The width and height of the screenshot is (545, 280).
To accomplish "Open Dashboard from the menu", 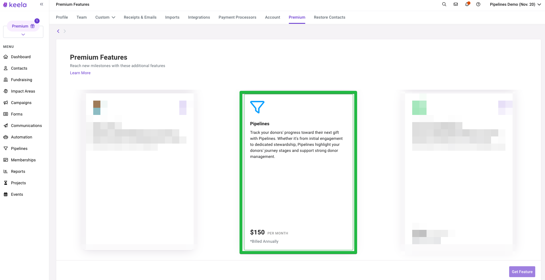I will pos(21,57).
